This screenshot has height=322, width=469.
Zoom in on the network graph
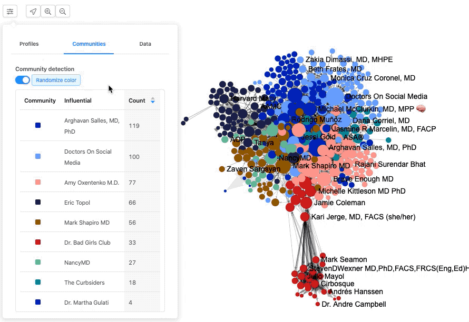(48, 12)
